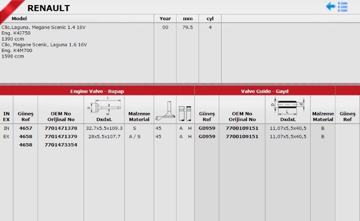Click Güneş Ref 4658 beside OEM 7701473354
360x221 pixels.
(x=25, y=145)
